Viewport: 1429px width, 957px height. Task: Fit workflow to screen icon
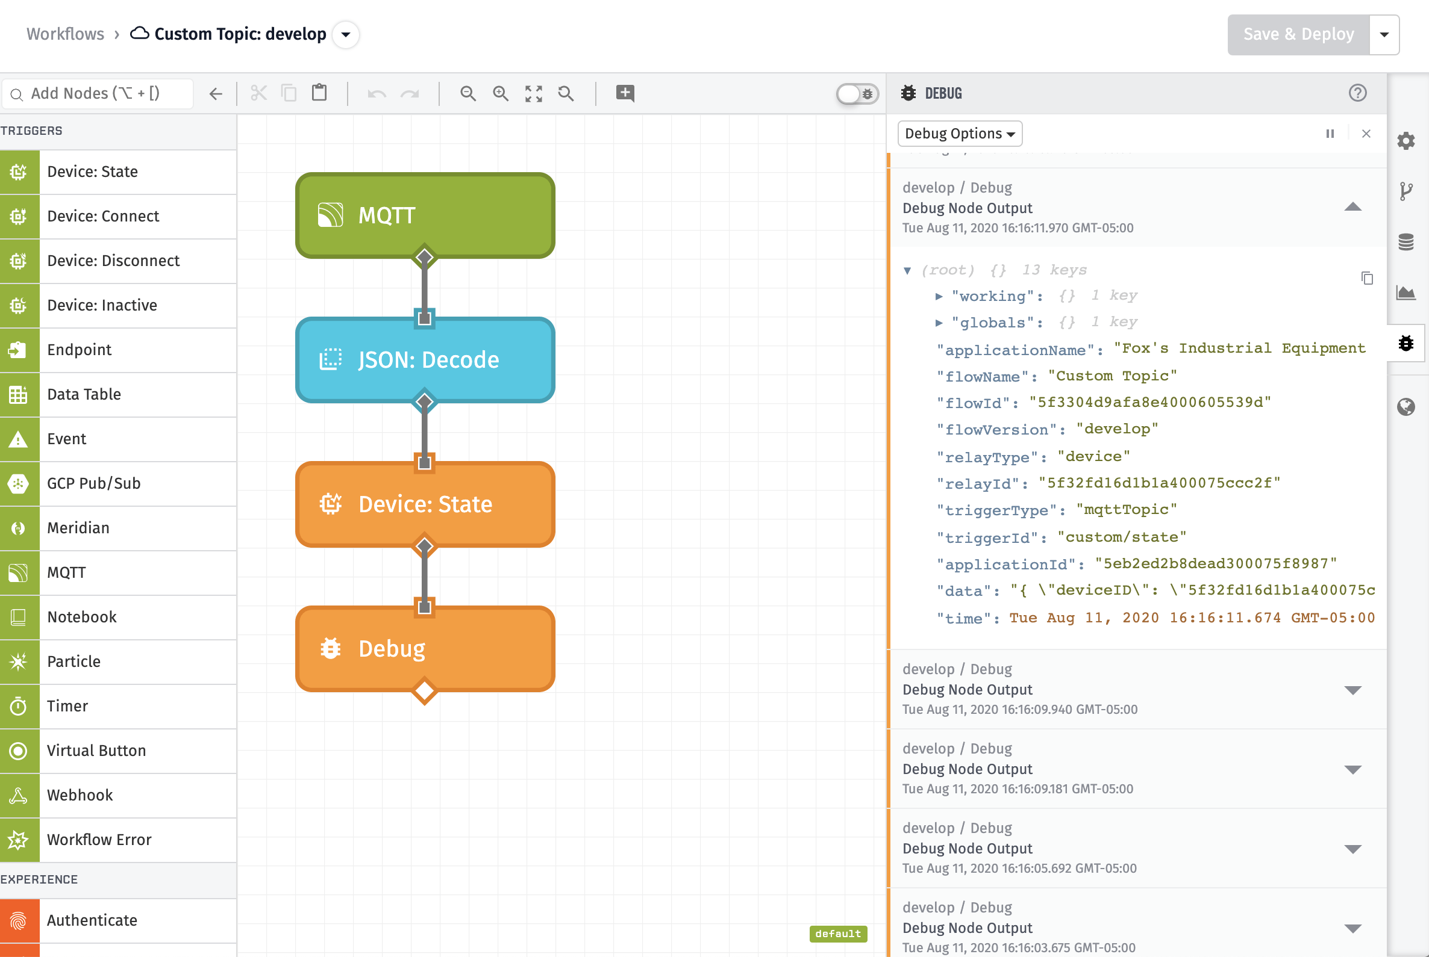coord(534,93)
